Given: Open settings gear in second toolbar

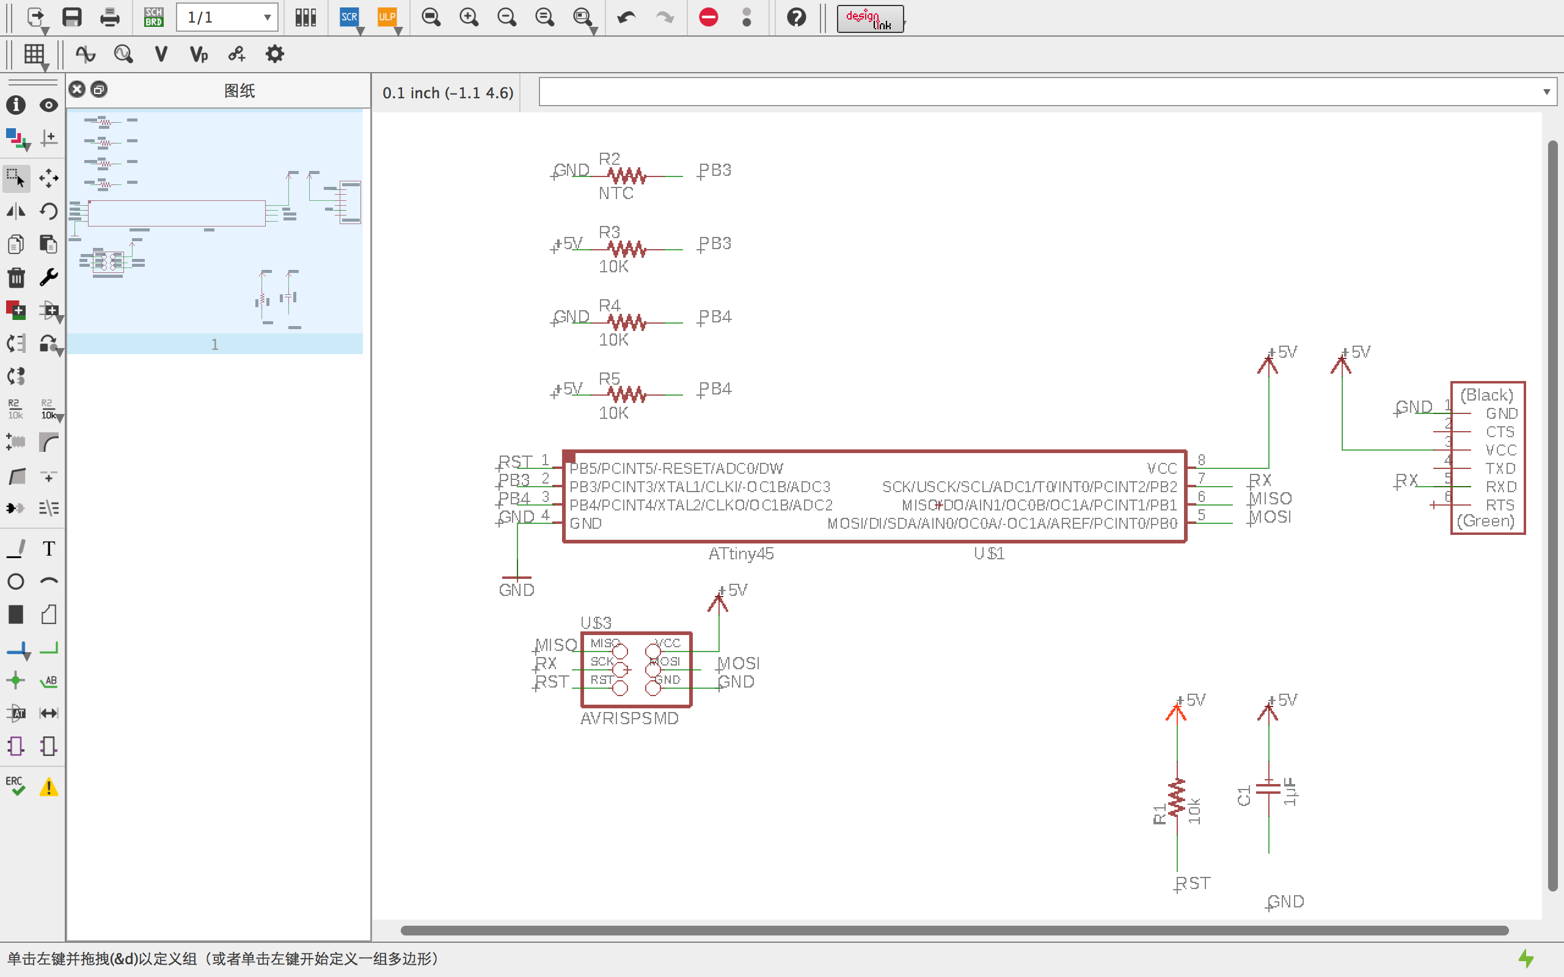Looking at the screenshot, I should [x=275, y=54].
